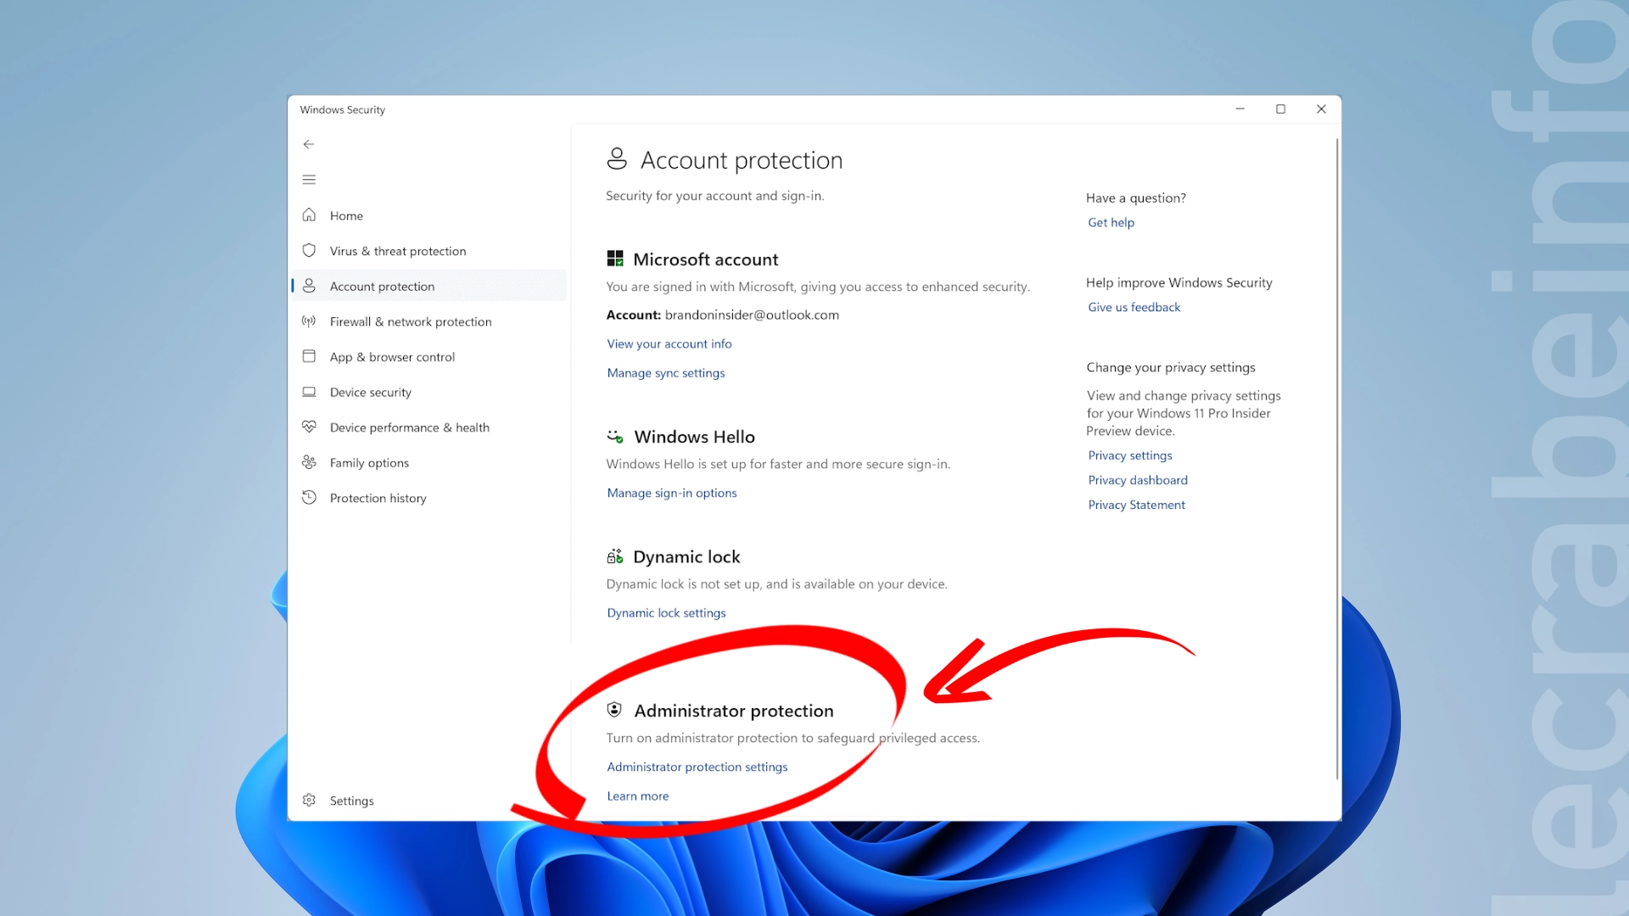Click Dynamic lock settings link
This screenshot has width=1629, height=916.
(666, 612)
